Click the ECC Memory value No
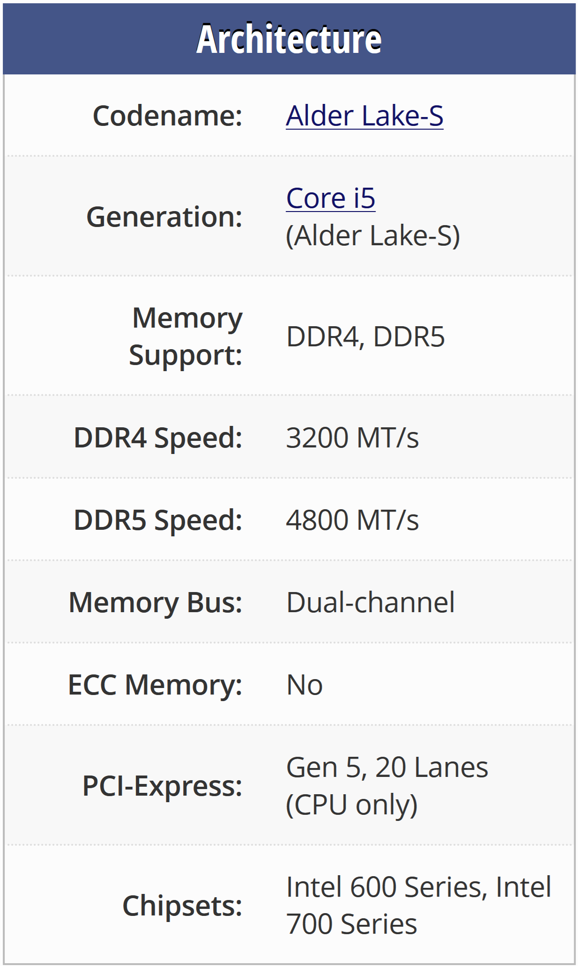Image resolution: width=578 pixels, height=966 pixels. [x=304, y=685]
